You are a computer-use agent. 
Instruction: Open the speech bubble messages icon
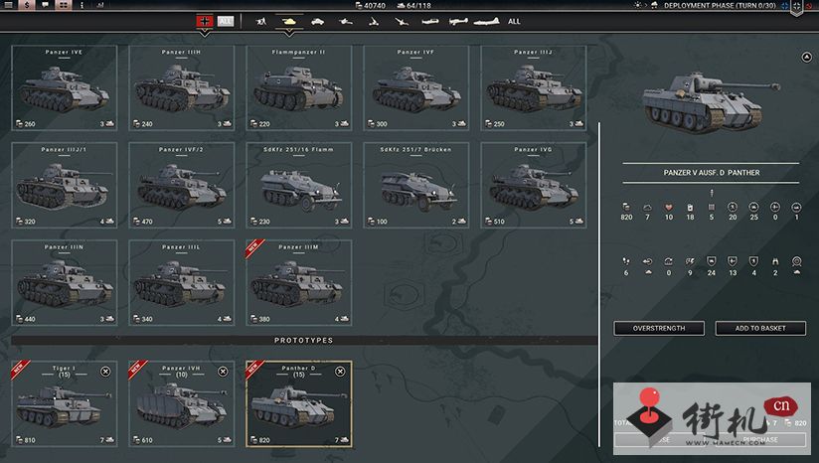pyautogui.click(x=45, y=5)
